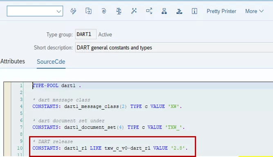The height and width of the screenshot is (157, 273).
Task: Click the 'XW' string literal
Action: 174,106
